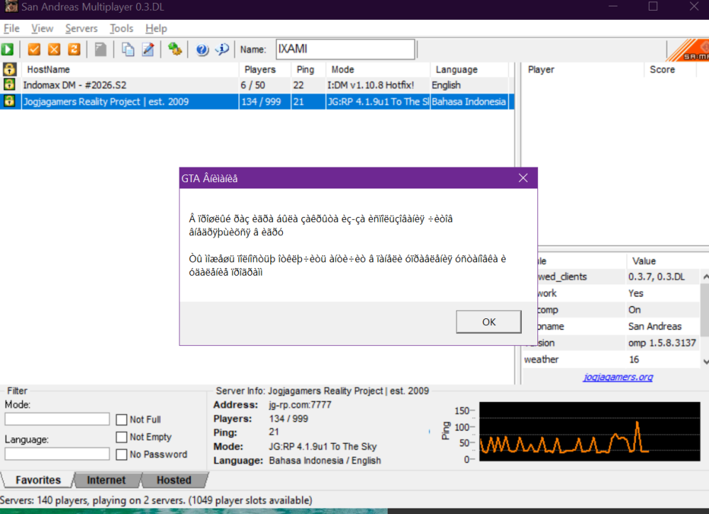The height and width of the screenshot is (514, 709).
Task: Click the Add Server checkmark icon
Action: click(x=34, y=49)
